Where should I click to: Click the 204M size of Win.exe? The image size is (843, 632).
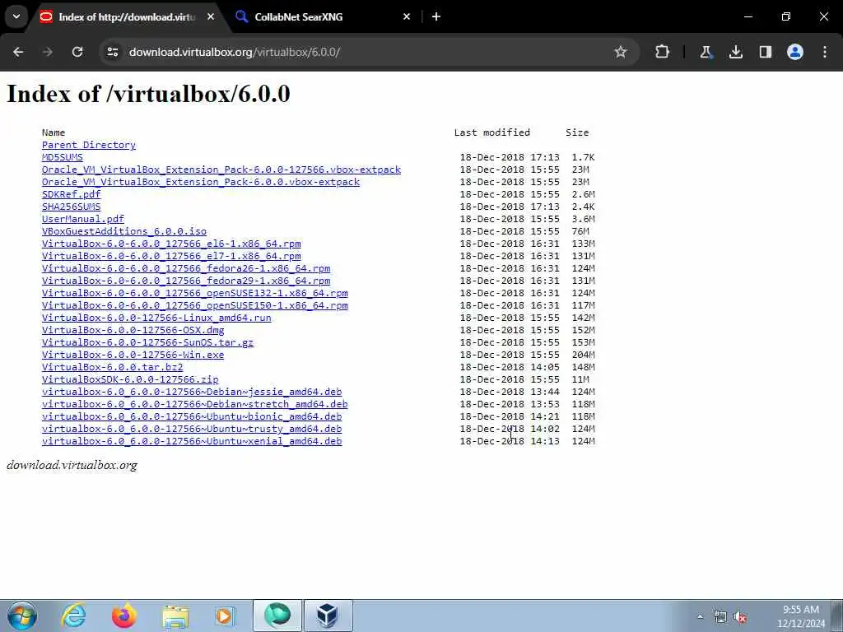pos(584,355)
